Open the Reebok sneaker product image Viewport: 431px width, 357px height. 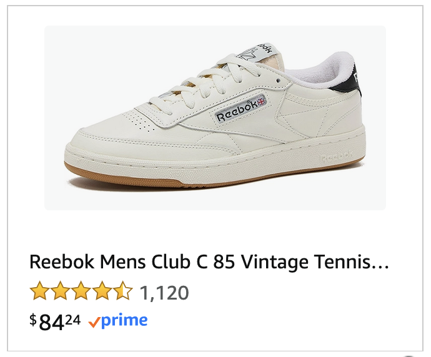coord(215,118)
